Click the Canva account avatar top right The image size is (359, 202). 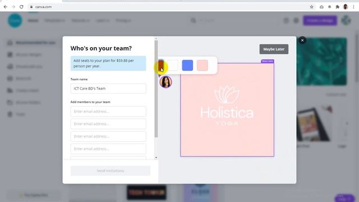coord(346,21)
